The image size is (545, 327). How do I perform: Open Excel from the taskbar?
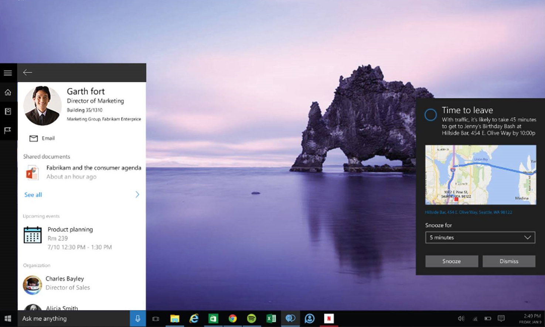coord(271,319)
